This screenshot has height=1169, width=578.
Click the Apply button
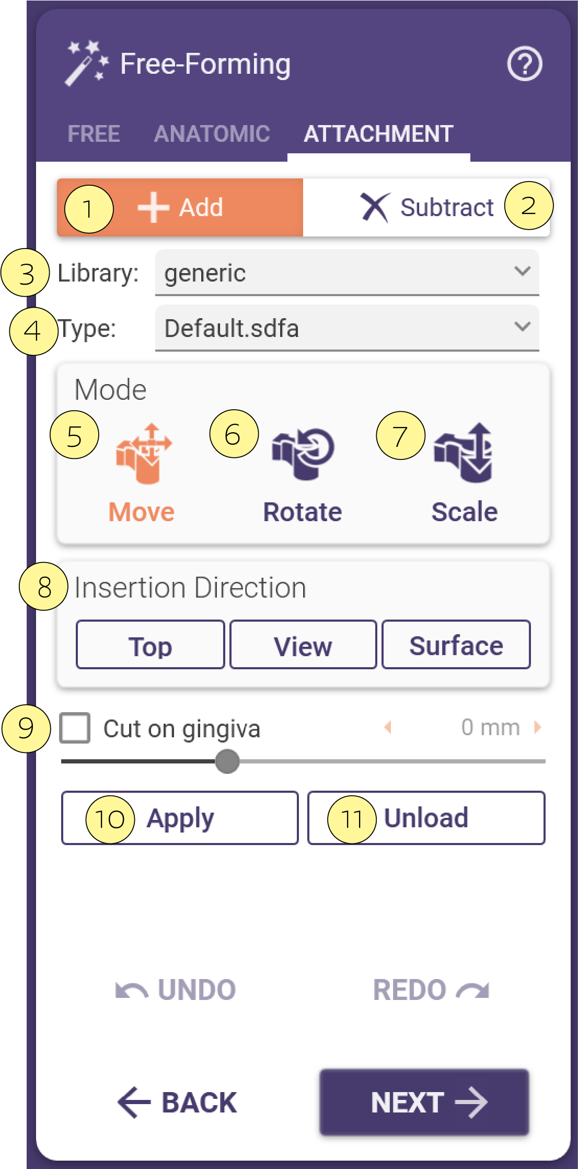coord(180,818)
